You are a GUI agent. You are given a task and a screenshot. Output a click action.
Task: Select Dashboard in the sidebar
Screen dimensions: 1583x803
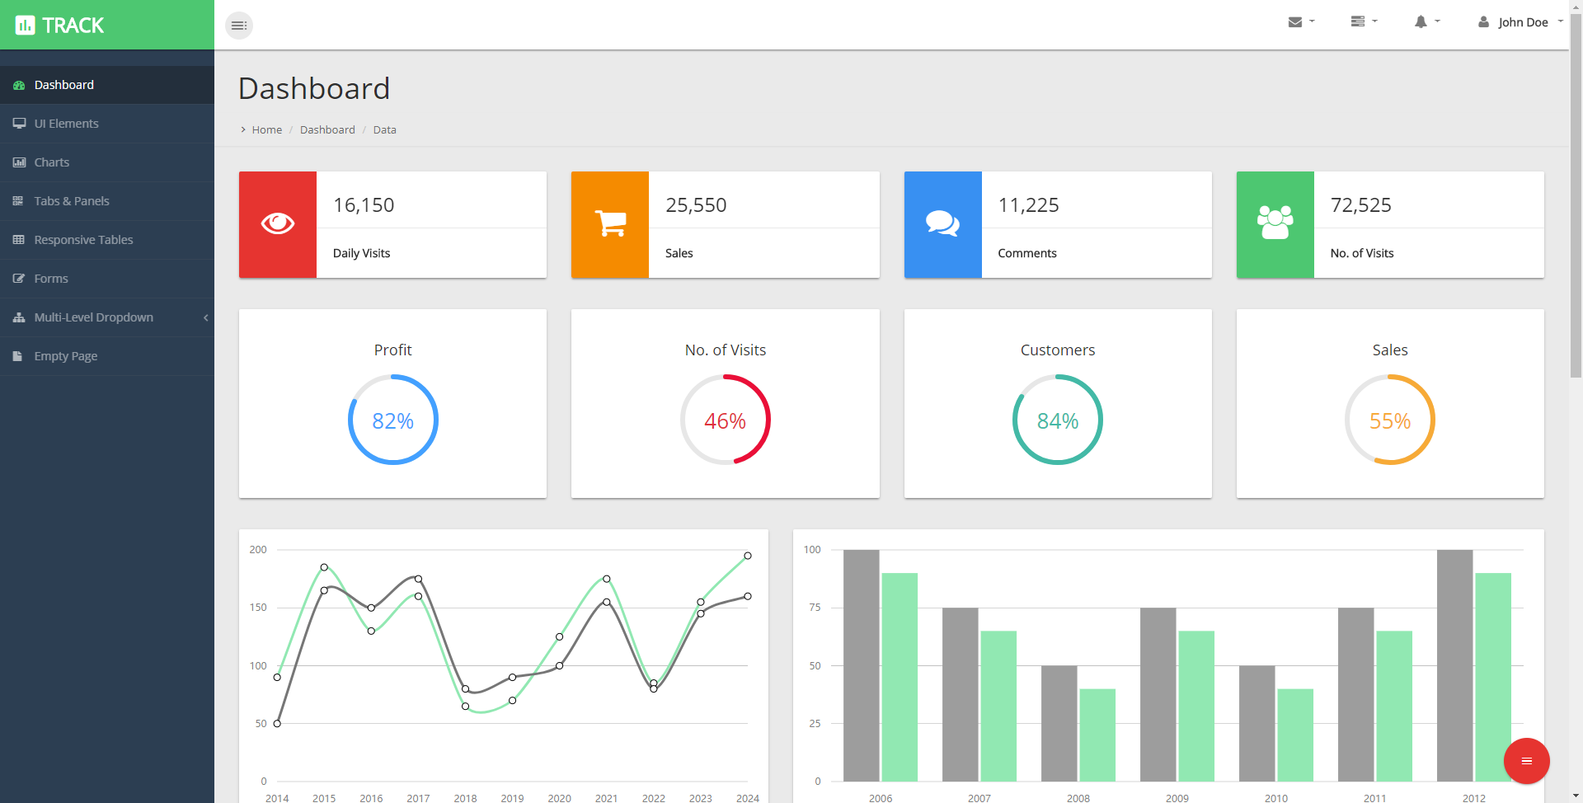[x=107, y=85]
